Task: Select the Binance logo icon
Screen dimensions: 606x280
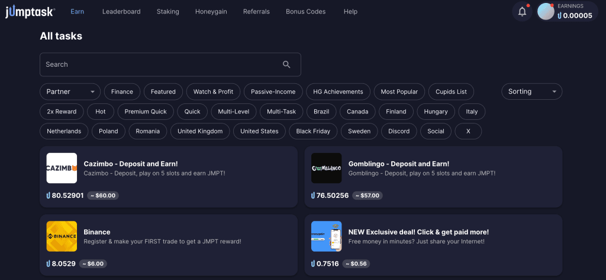Action: click(62, 236)
